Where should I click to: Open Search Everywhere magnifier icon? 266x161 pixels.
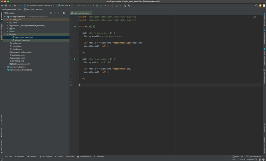[256, 5]
